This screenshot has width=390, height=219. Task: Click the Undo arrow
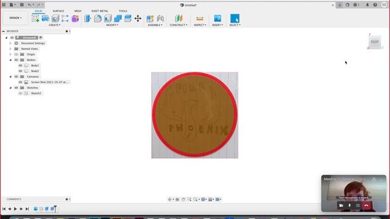(30, 5)
